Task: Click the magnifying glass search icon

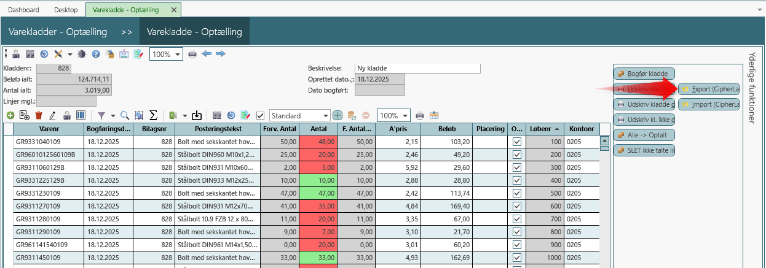Action: pos(124,115)
